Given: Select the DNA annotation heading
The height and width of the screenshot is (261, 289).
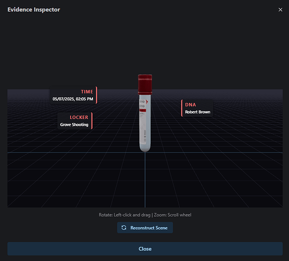Looking at the screenshot, I should tap(190, 105).
